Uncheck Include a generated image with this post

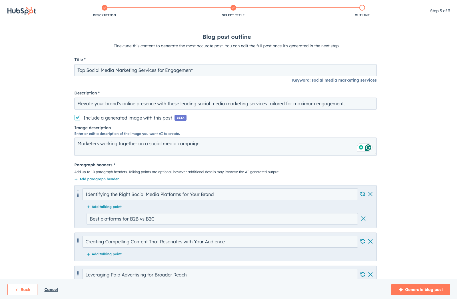click(x=77, y=118)
